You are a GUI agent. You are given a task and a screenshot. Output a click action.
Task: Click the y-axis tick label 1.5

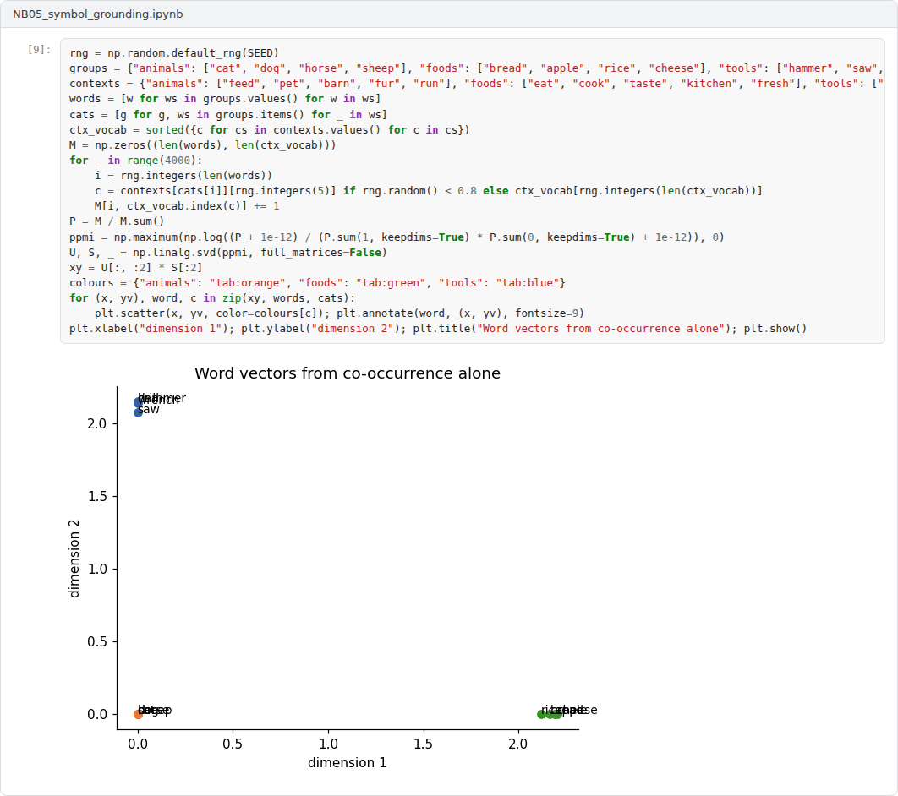pyautogui.click(x=96, y=496)
